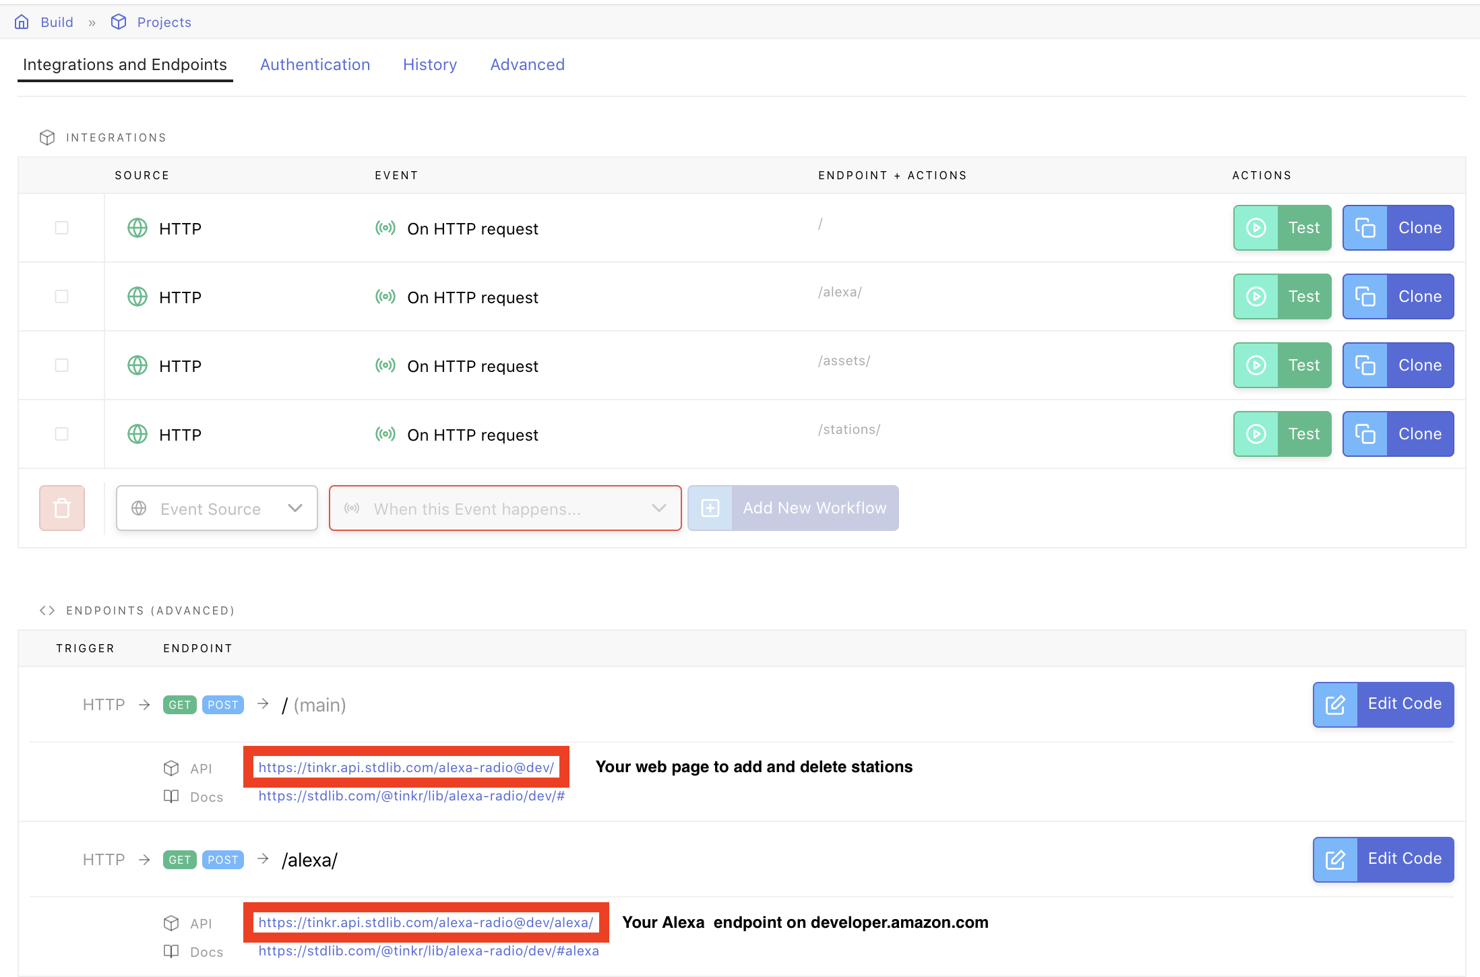Tick the checkbox beside /stations/ integration

click(61, 435)
